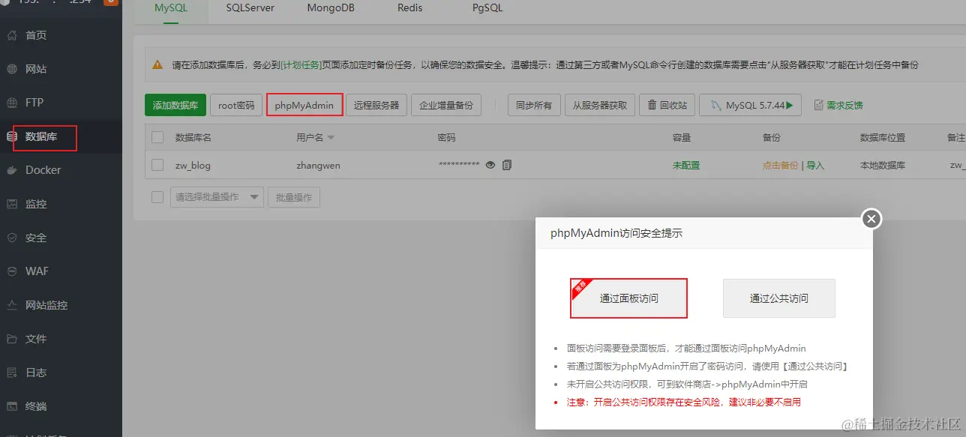Click the WAF shield icon
966x437 pixels.
point(12,271)
